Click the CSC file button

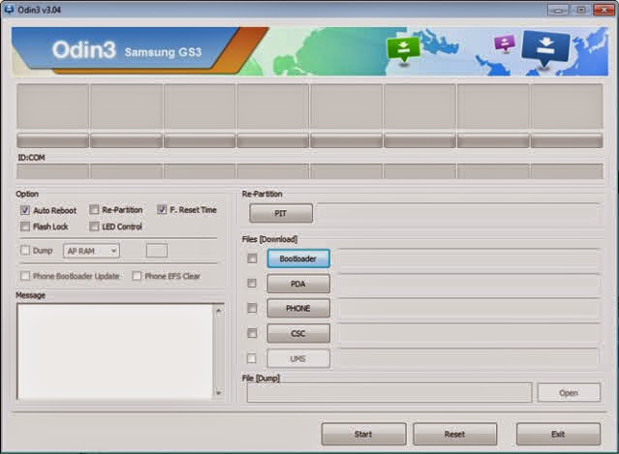[x=298, y=334]
